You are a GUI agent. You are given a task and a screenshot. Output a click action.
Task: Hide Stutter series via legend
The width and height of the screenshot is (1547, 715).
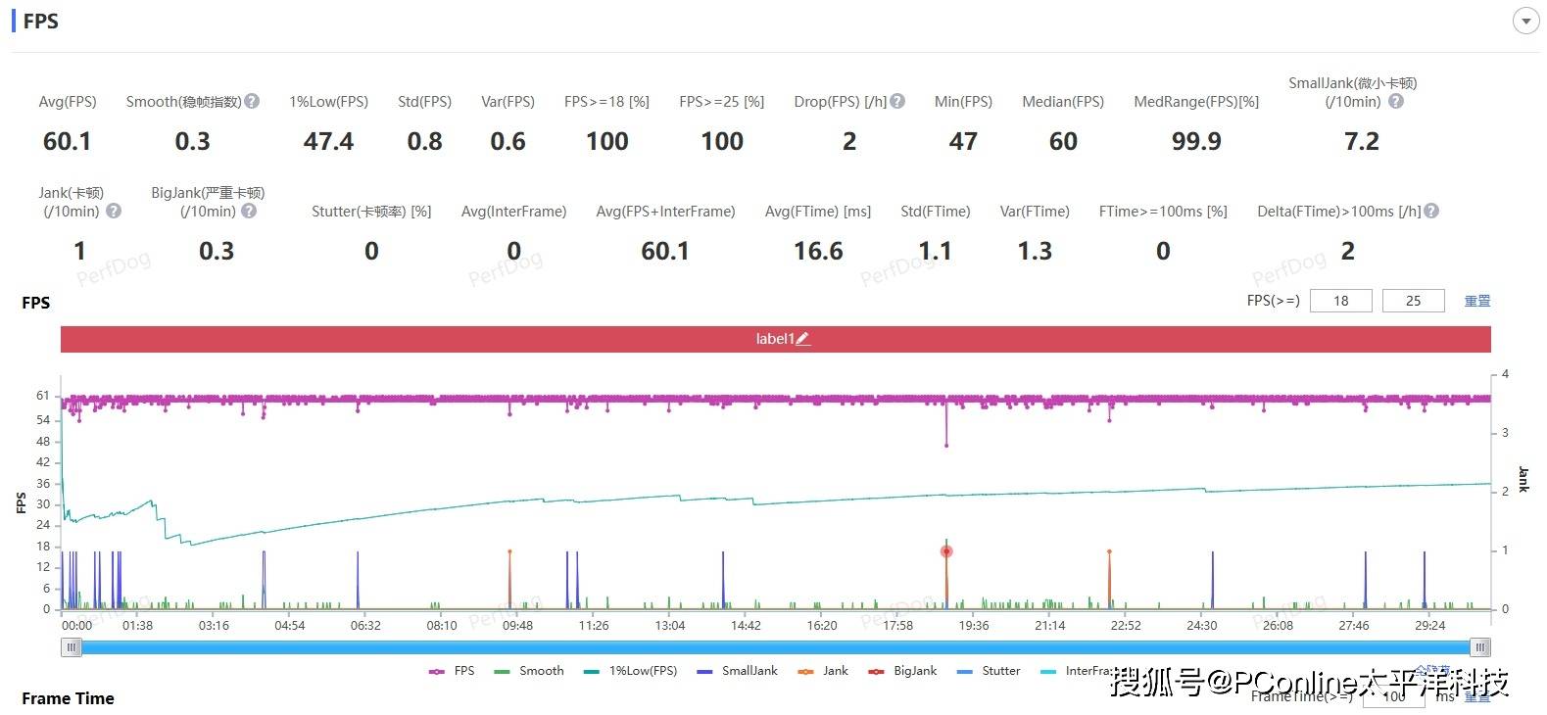pyautogui.click(x=990, y=671)
